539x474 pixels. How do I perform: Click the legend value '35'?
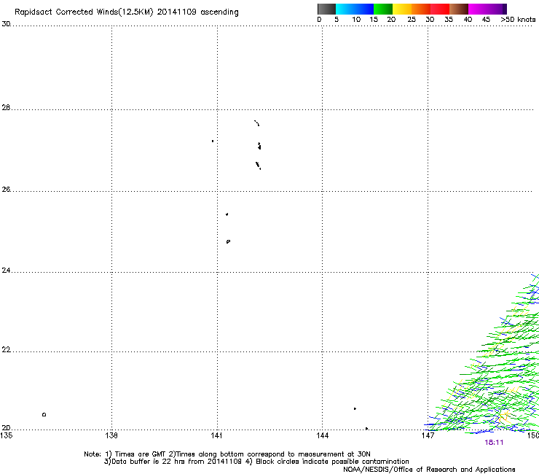pyautogui.click(x=449, y=20)
